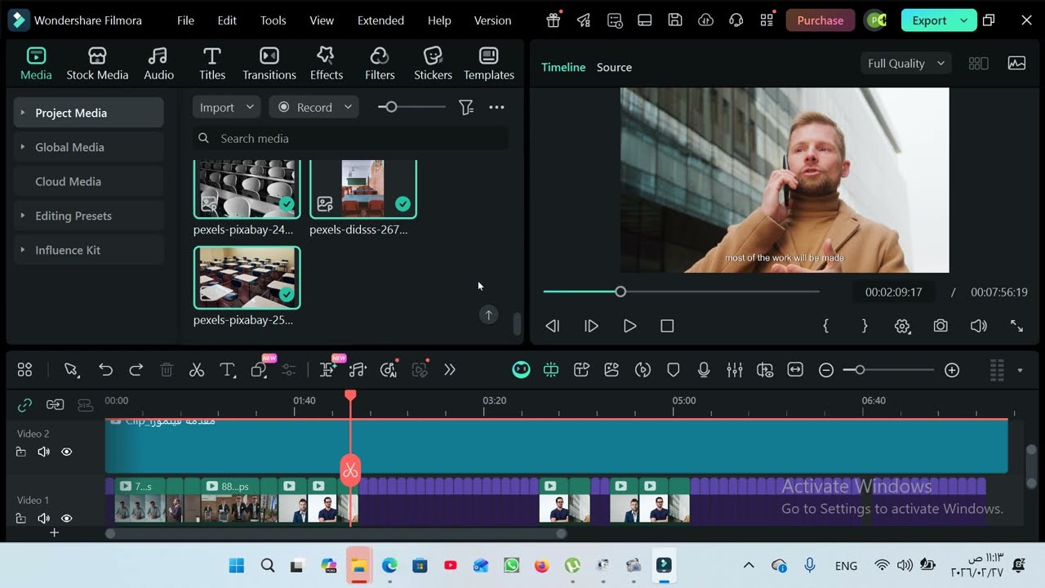The image size is (1045, 588).
Task: Open the Stickers panel
Action: pyautogui.click(x=433, y=64)
